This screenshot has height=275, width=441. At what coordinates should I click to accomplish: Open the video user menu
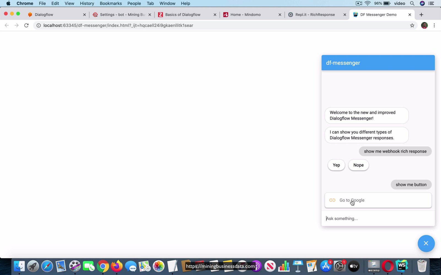[400, 3]
